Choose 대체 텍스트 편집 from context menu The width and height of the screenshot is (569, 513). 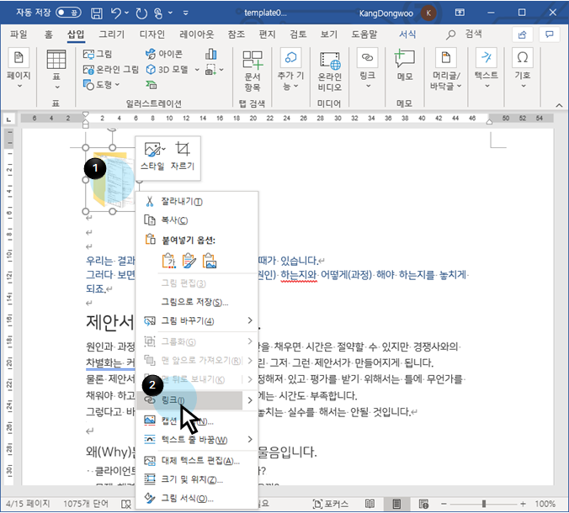click(x=197, y=461)
